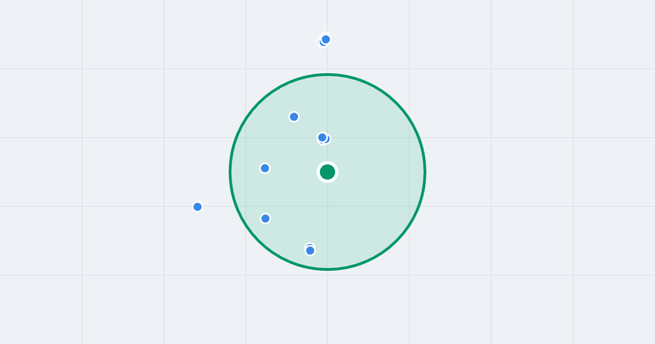Pick the single blue dot in the circle's upper-left area
This screenshot has height=344, width=655.
(294, 117)
